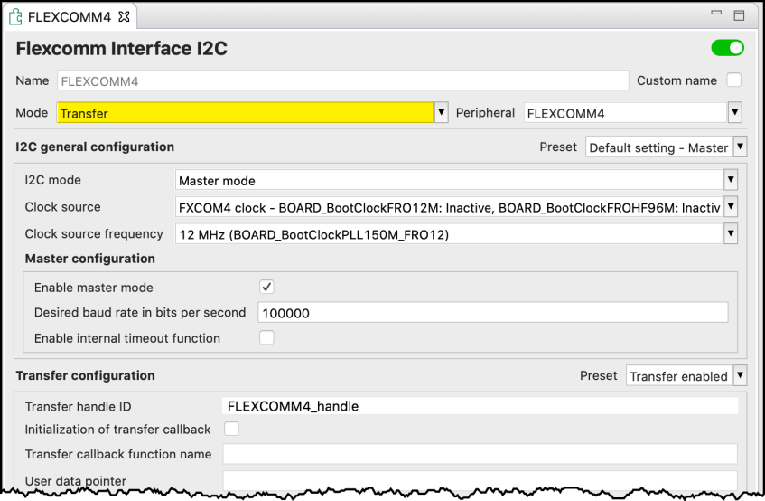Close the FLEXCOMM4 tab
Image resolution: width=765 pixels, height=501 pixels.
[125, 16]
